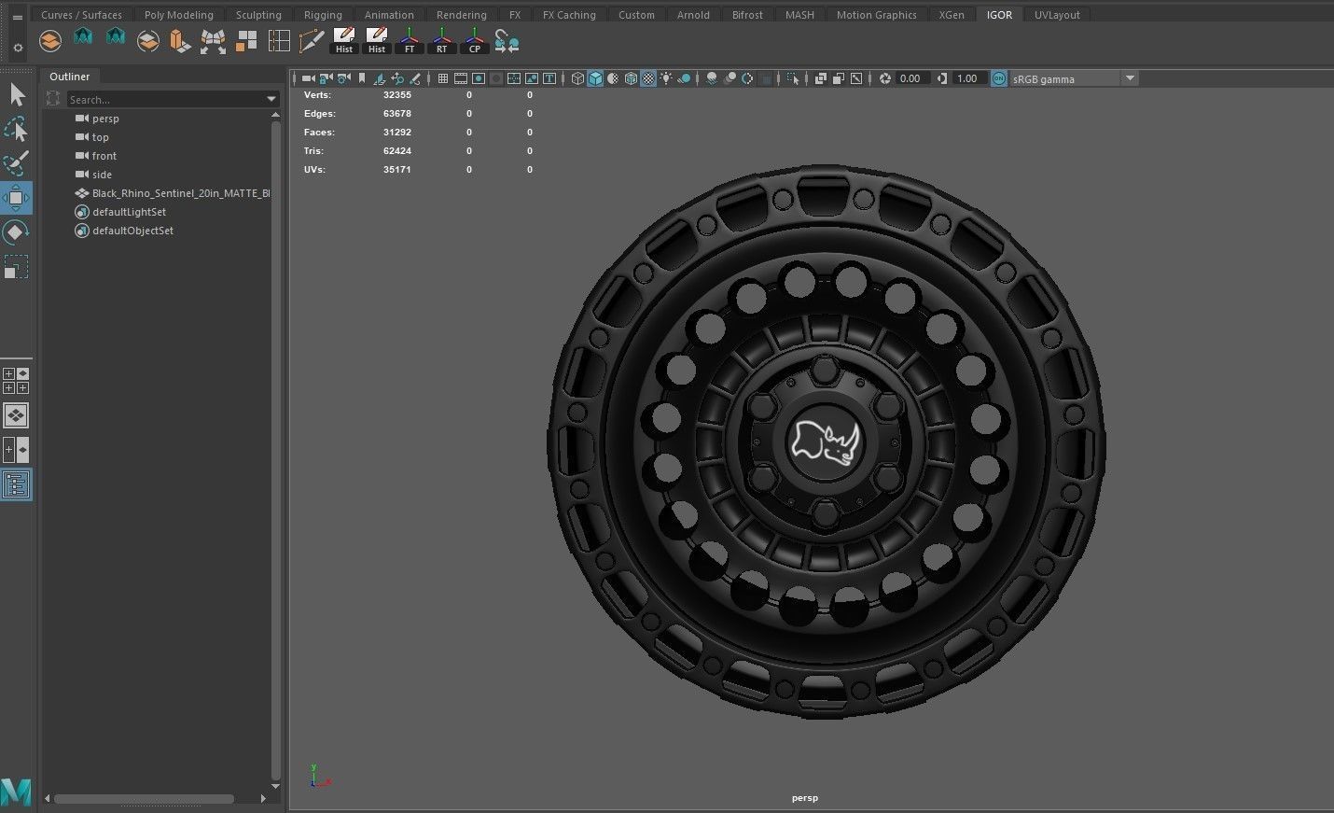Toggle the Outliner layout button
This screenshot has width=1334, height=813.
point(16,484)
